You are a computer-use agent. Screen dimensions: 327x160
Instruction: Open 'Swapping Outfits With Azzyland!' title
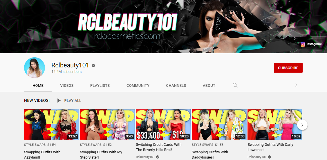click(42, 155)
